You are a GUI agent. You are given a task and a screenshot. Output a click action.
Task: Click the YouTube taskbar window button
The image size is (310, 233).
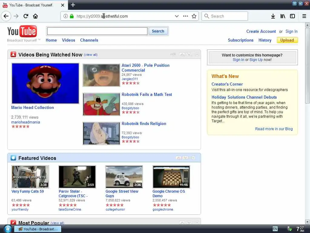[x=38, y=229]
